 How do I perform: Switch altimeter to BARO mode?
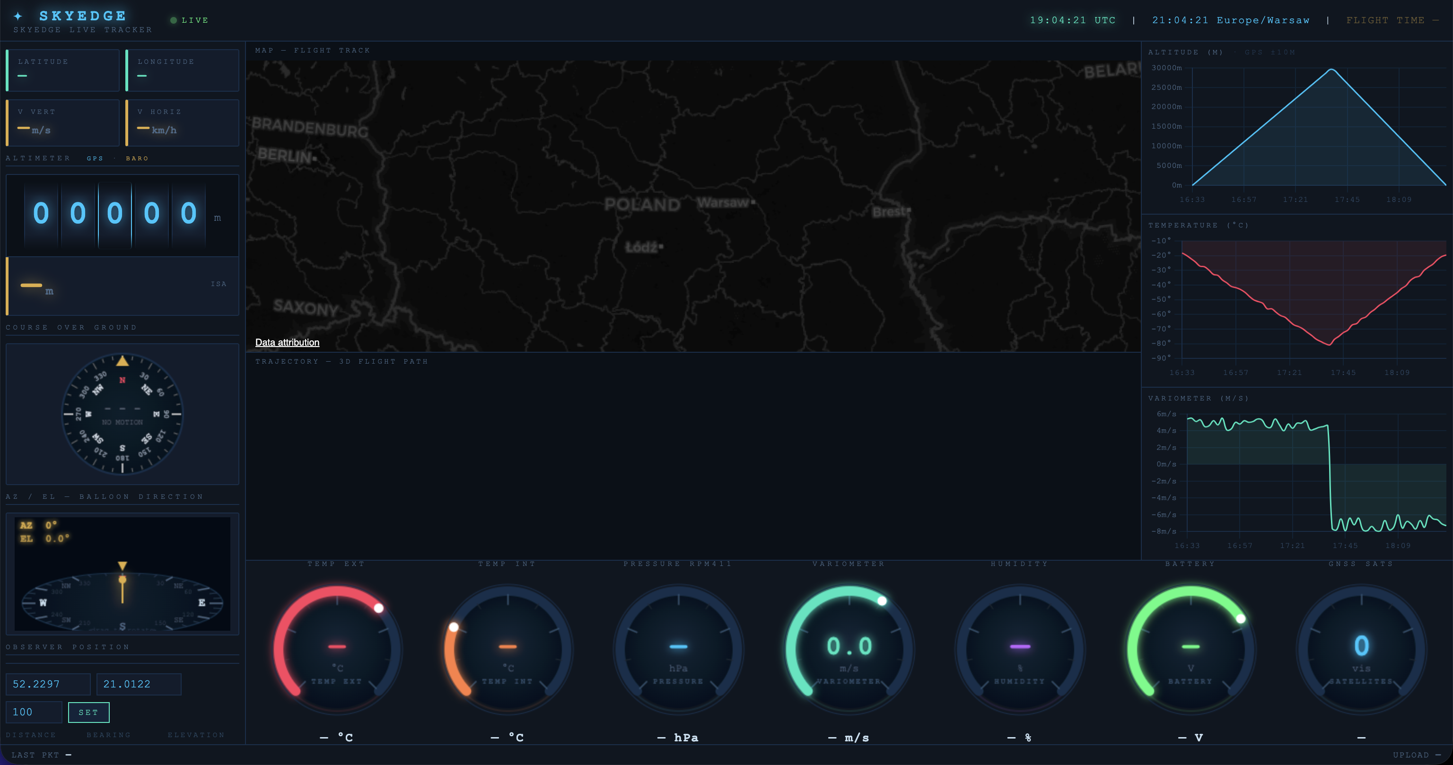137,158
